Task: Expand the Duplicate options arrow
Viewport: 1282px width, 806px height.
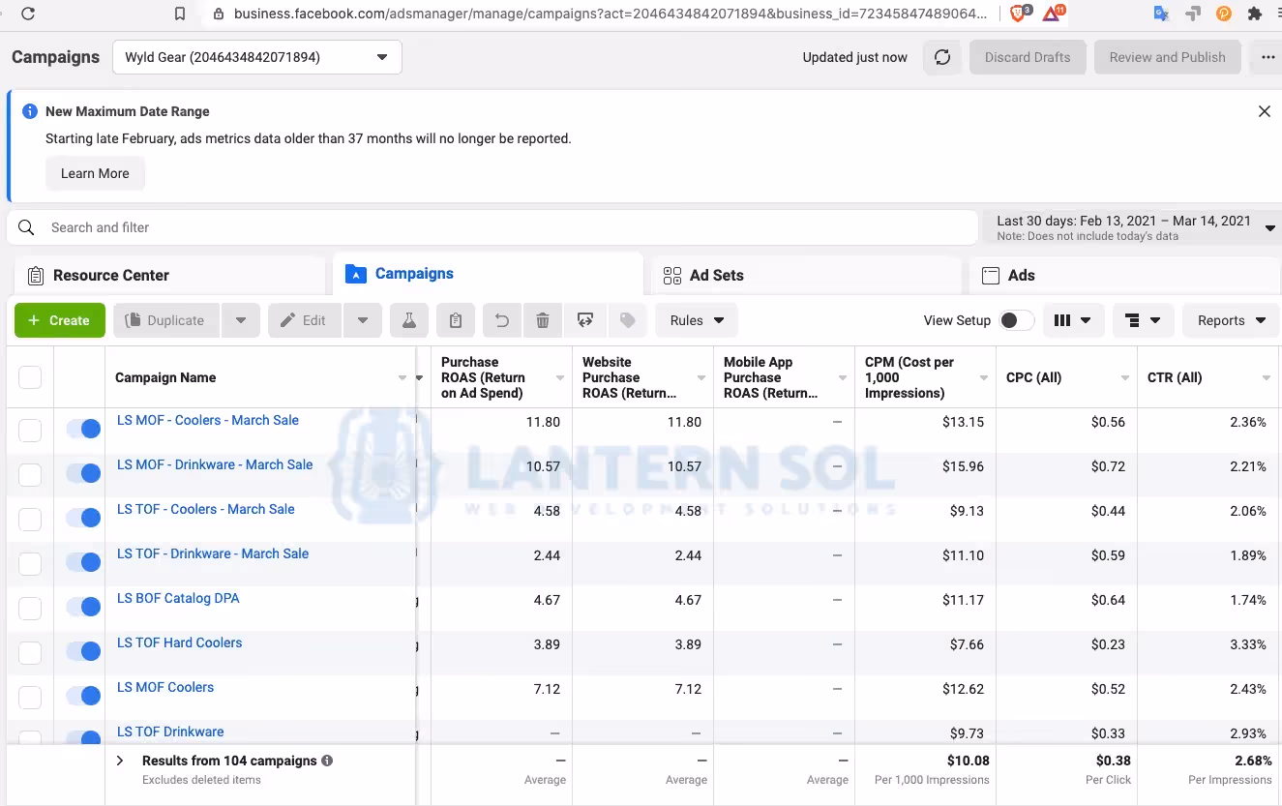Action: 241,320
